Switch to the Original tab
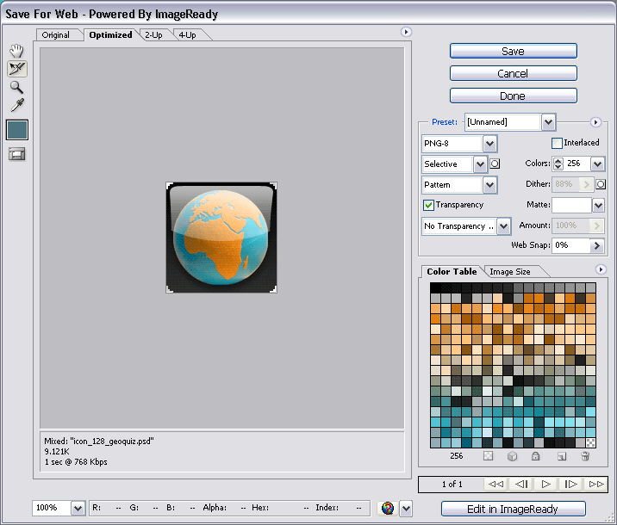This screenshot has width=617, height=525. pos(56,35)
